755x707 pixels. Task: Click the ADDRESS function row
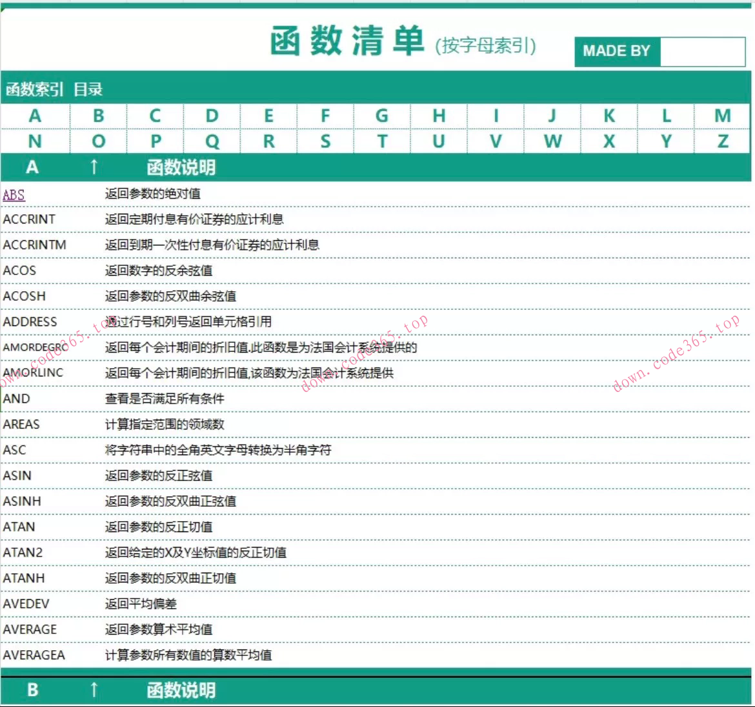pos(30,322)
